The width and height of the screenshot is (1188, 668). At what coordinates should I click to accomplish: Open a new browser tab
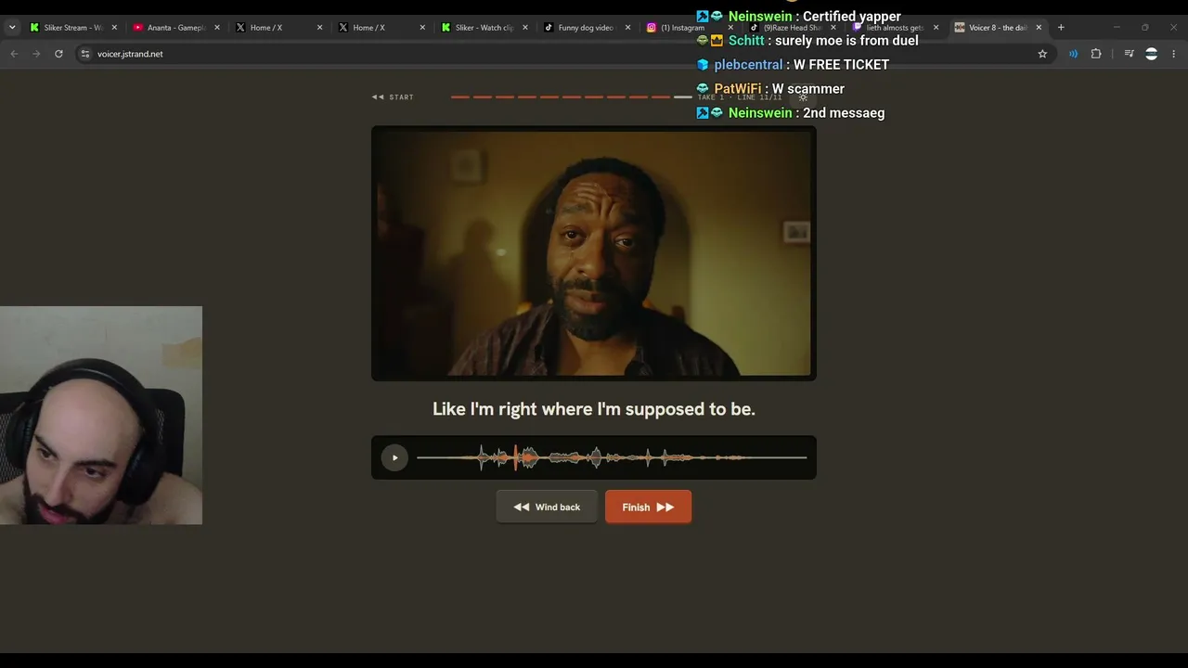click(1061, 28)
